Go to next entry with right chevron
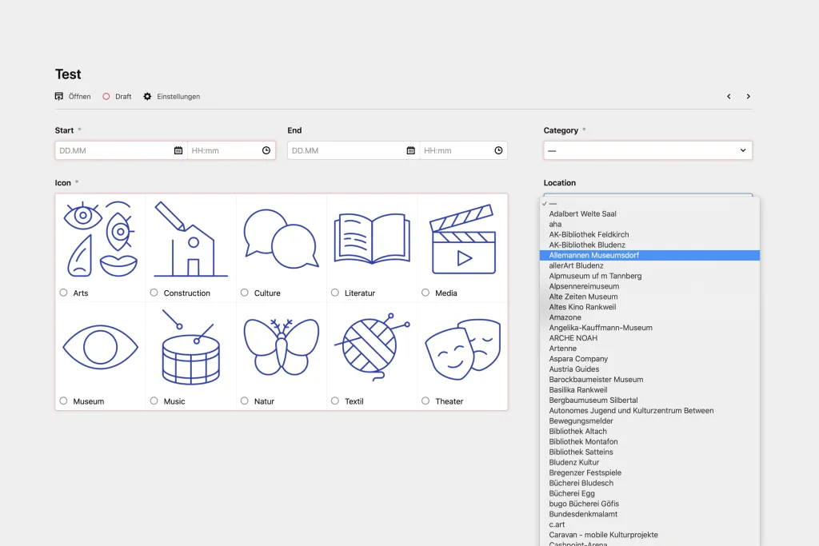 point(748,97)
